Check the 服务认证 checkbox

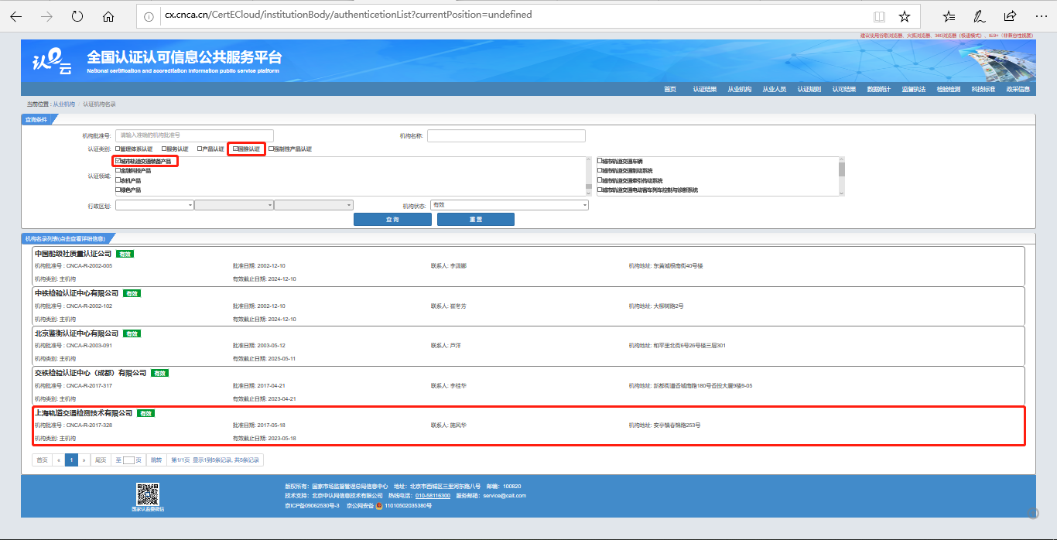163,149
